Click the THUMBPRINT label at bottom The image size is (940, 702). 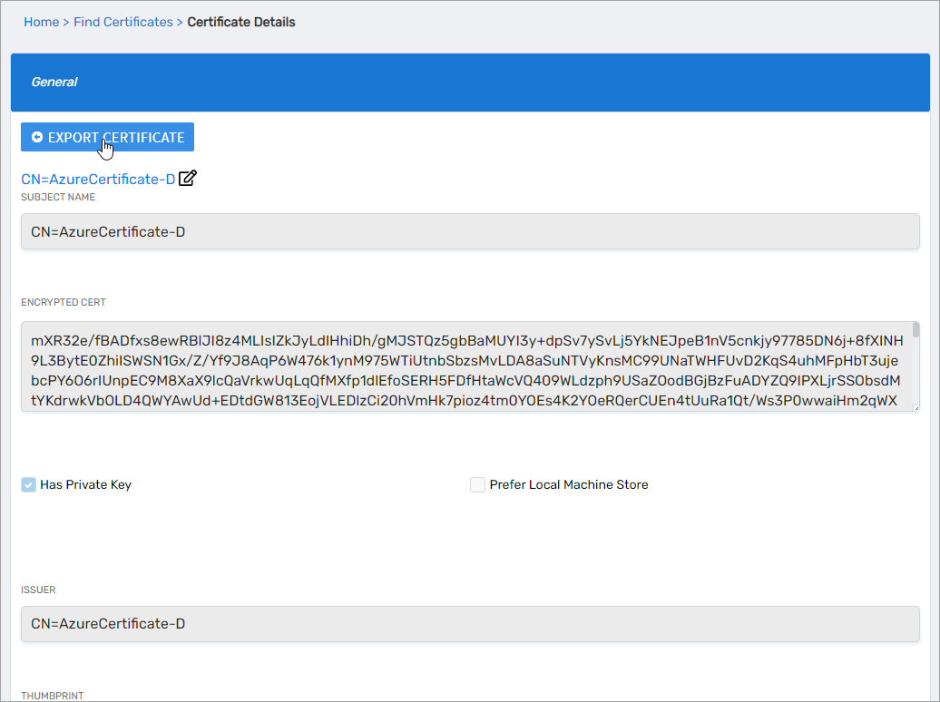(53, 696)
